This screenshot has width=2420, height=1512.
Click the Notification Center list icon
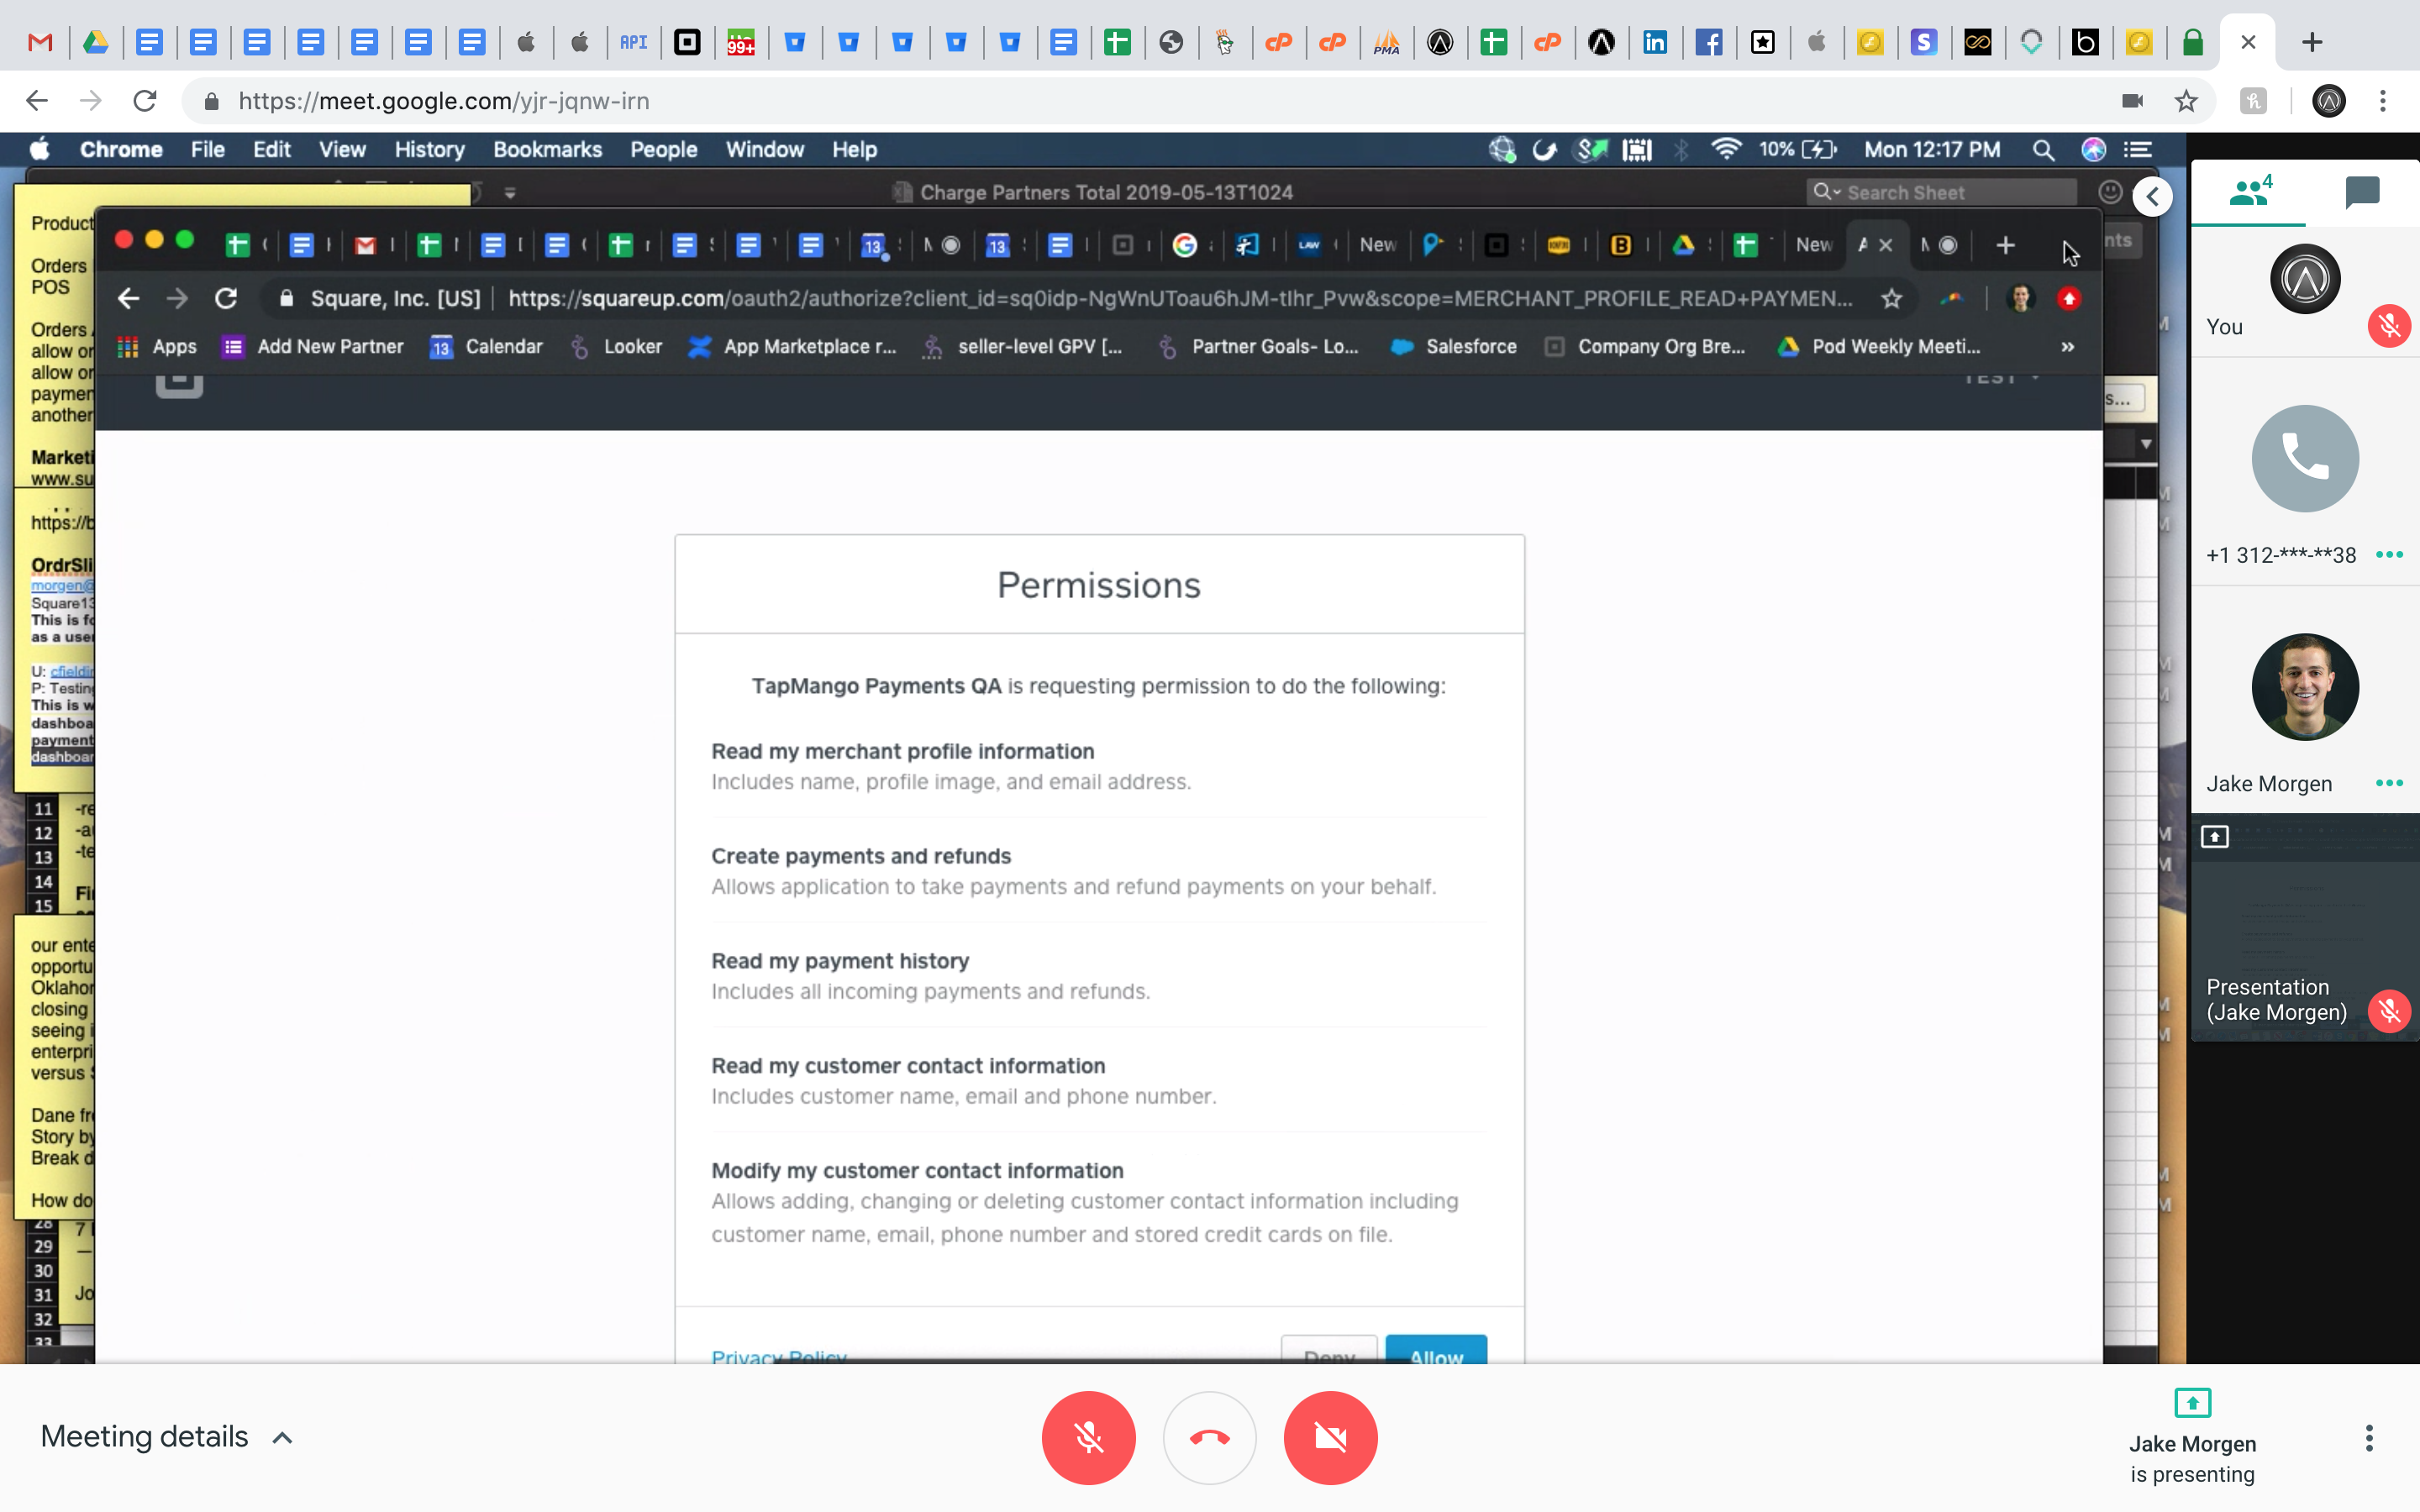2138,149
